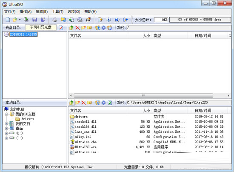
Task: Click the red X delete icon in local pane
Action: coord(83,103)
